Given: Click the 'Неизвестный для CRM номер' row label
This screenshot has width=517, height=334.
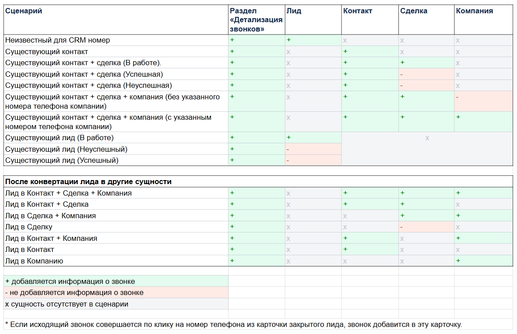Looking at the screenshot, I should point(58,40).
